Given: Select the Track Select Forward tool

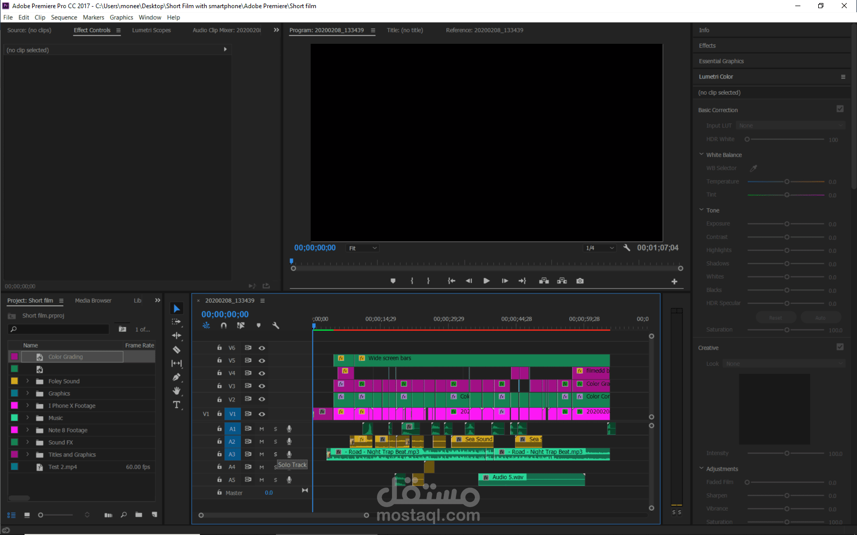Looking at the screenshot, I should (x=177, y=322).
